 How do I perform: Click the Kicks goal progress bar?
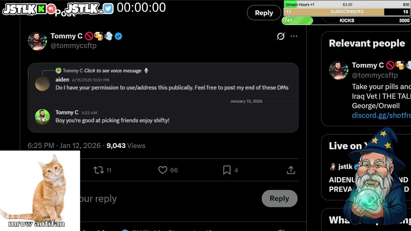(347, 21)
